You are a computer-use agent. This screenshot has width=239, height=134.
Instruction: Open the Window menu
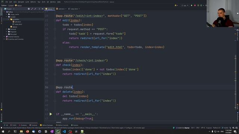(53, 2)
